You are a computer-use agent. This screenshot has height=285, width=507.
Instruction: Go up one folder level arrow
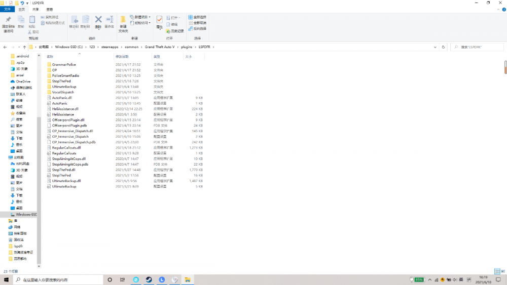(24, 47)
